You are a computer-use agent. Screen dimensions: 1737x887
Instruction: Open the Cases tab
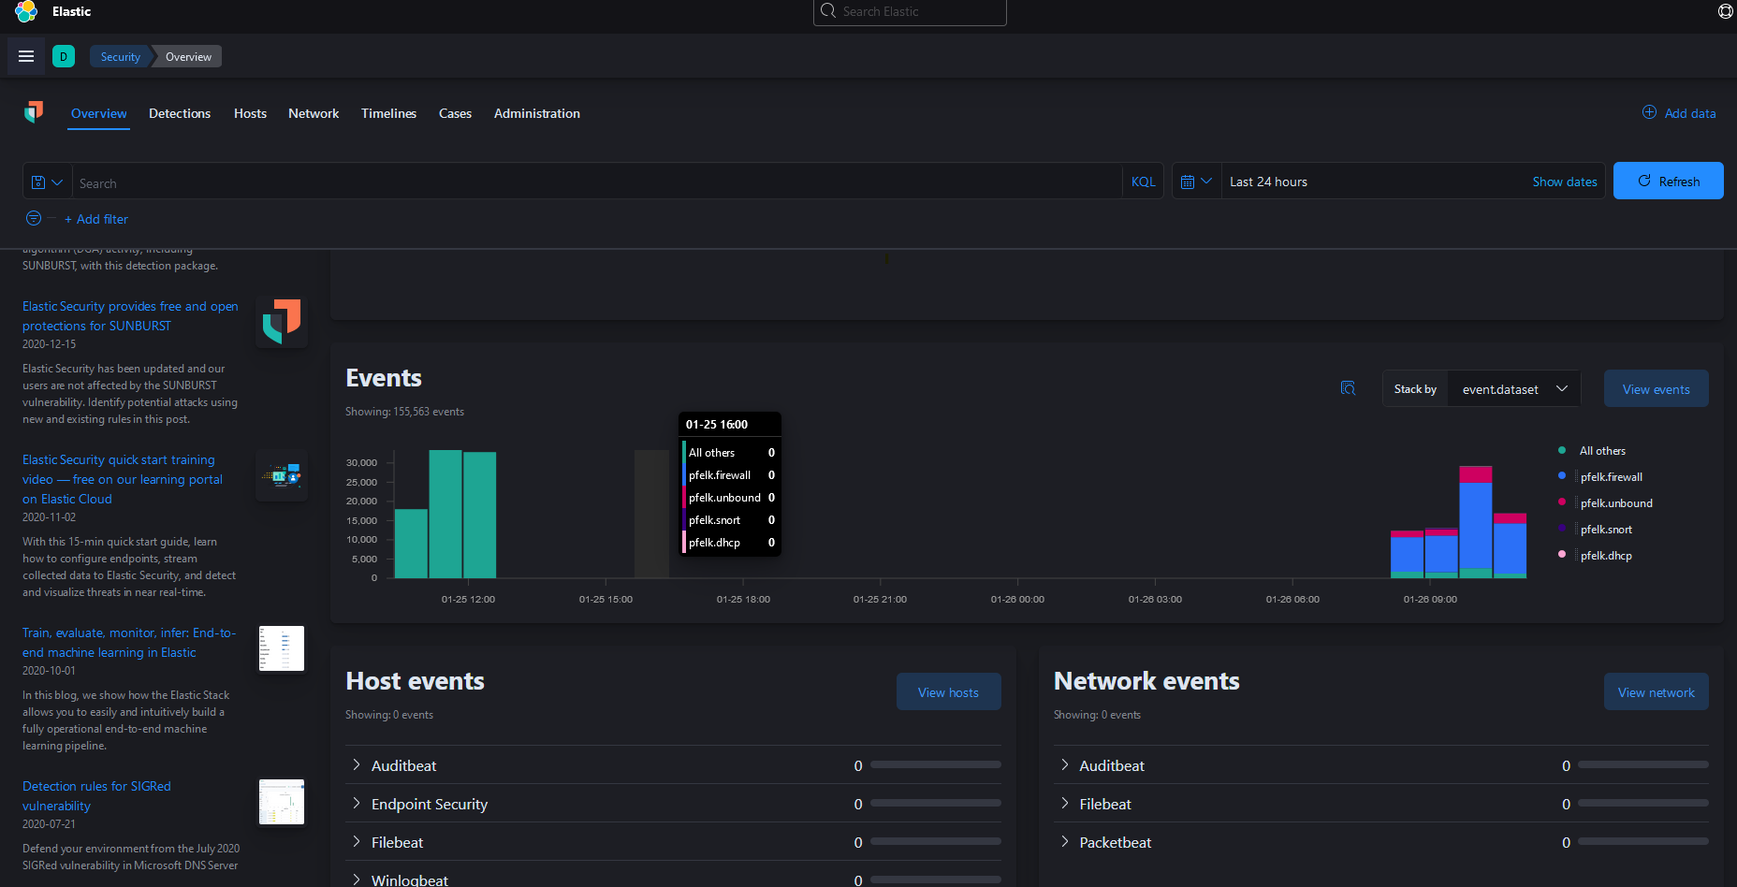[455, 113]
